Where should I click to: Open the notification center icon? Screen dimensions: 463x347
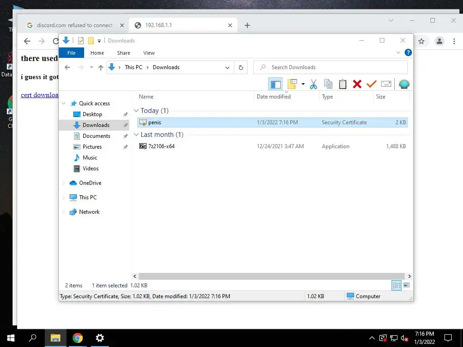(448, 338)
